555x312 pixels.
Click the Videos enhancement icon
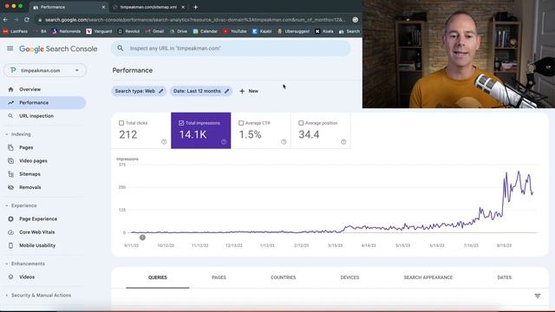click(x=10, y=277)
